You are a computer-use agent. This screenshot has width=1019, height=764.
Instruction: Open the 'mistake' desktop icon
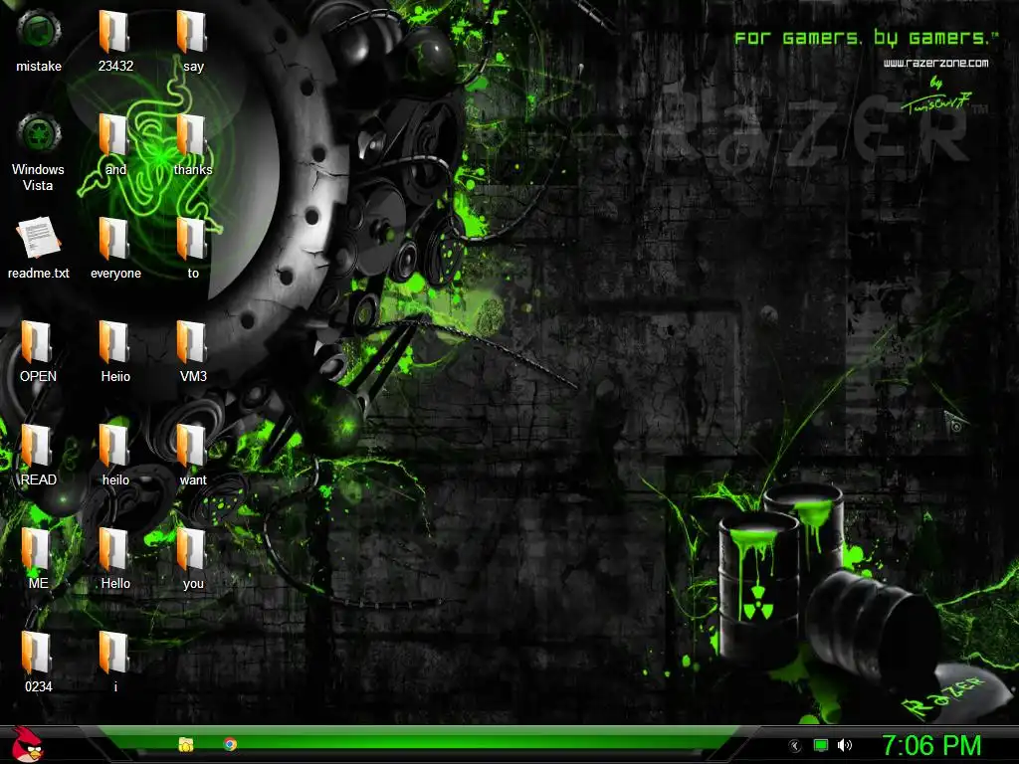click(x=39, y=40)
